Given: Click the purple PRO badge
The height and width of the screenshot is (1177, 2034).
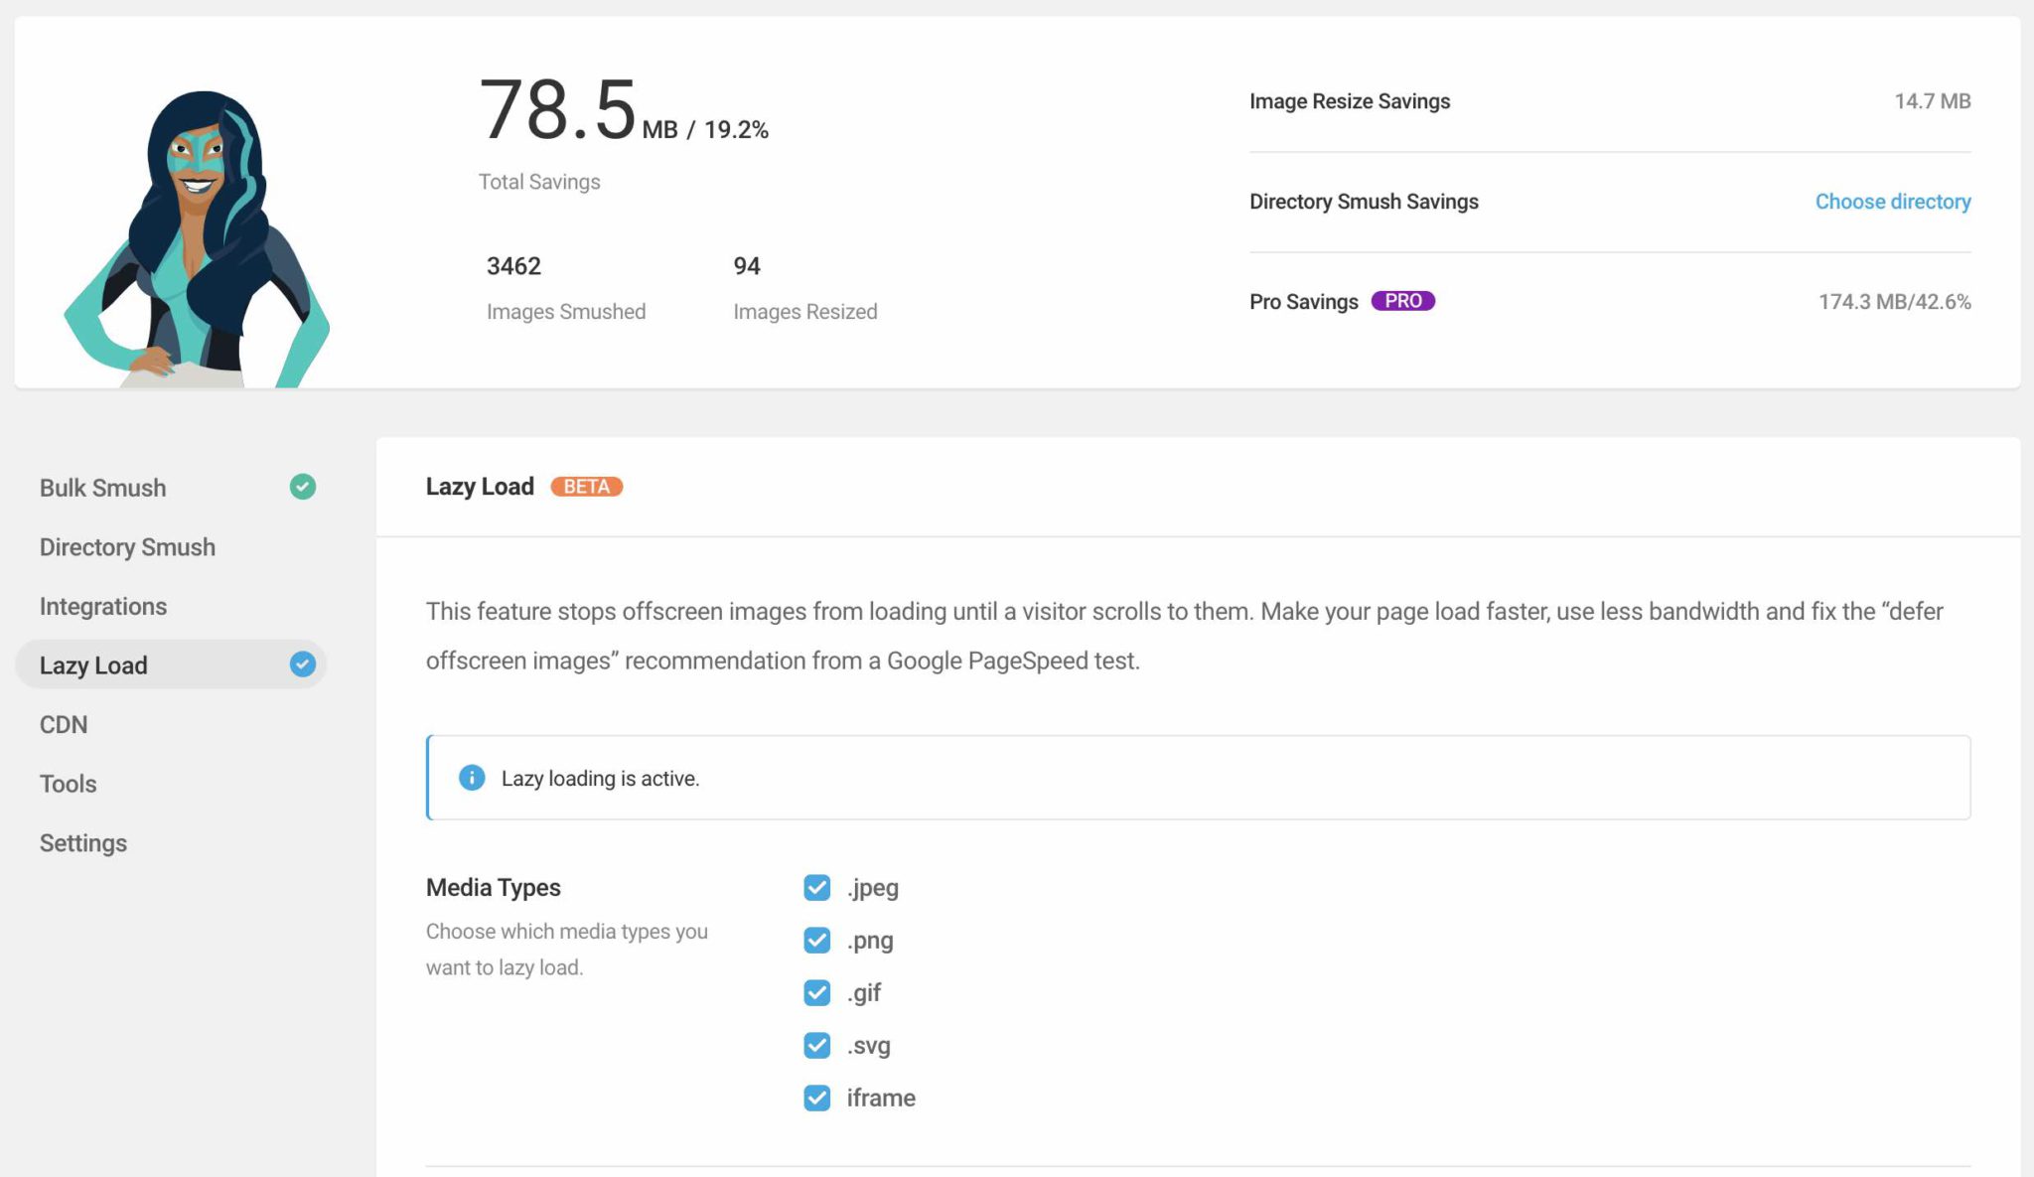Looking at the screenshot, I should point(1402,301).
